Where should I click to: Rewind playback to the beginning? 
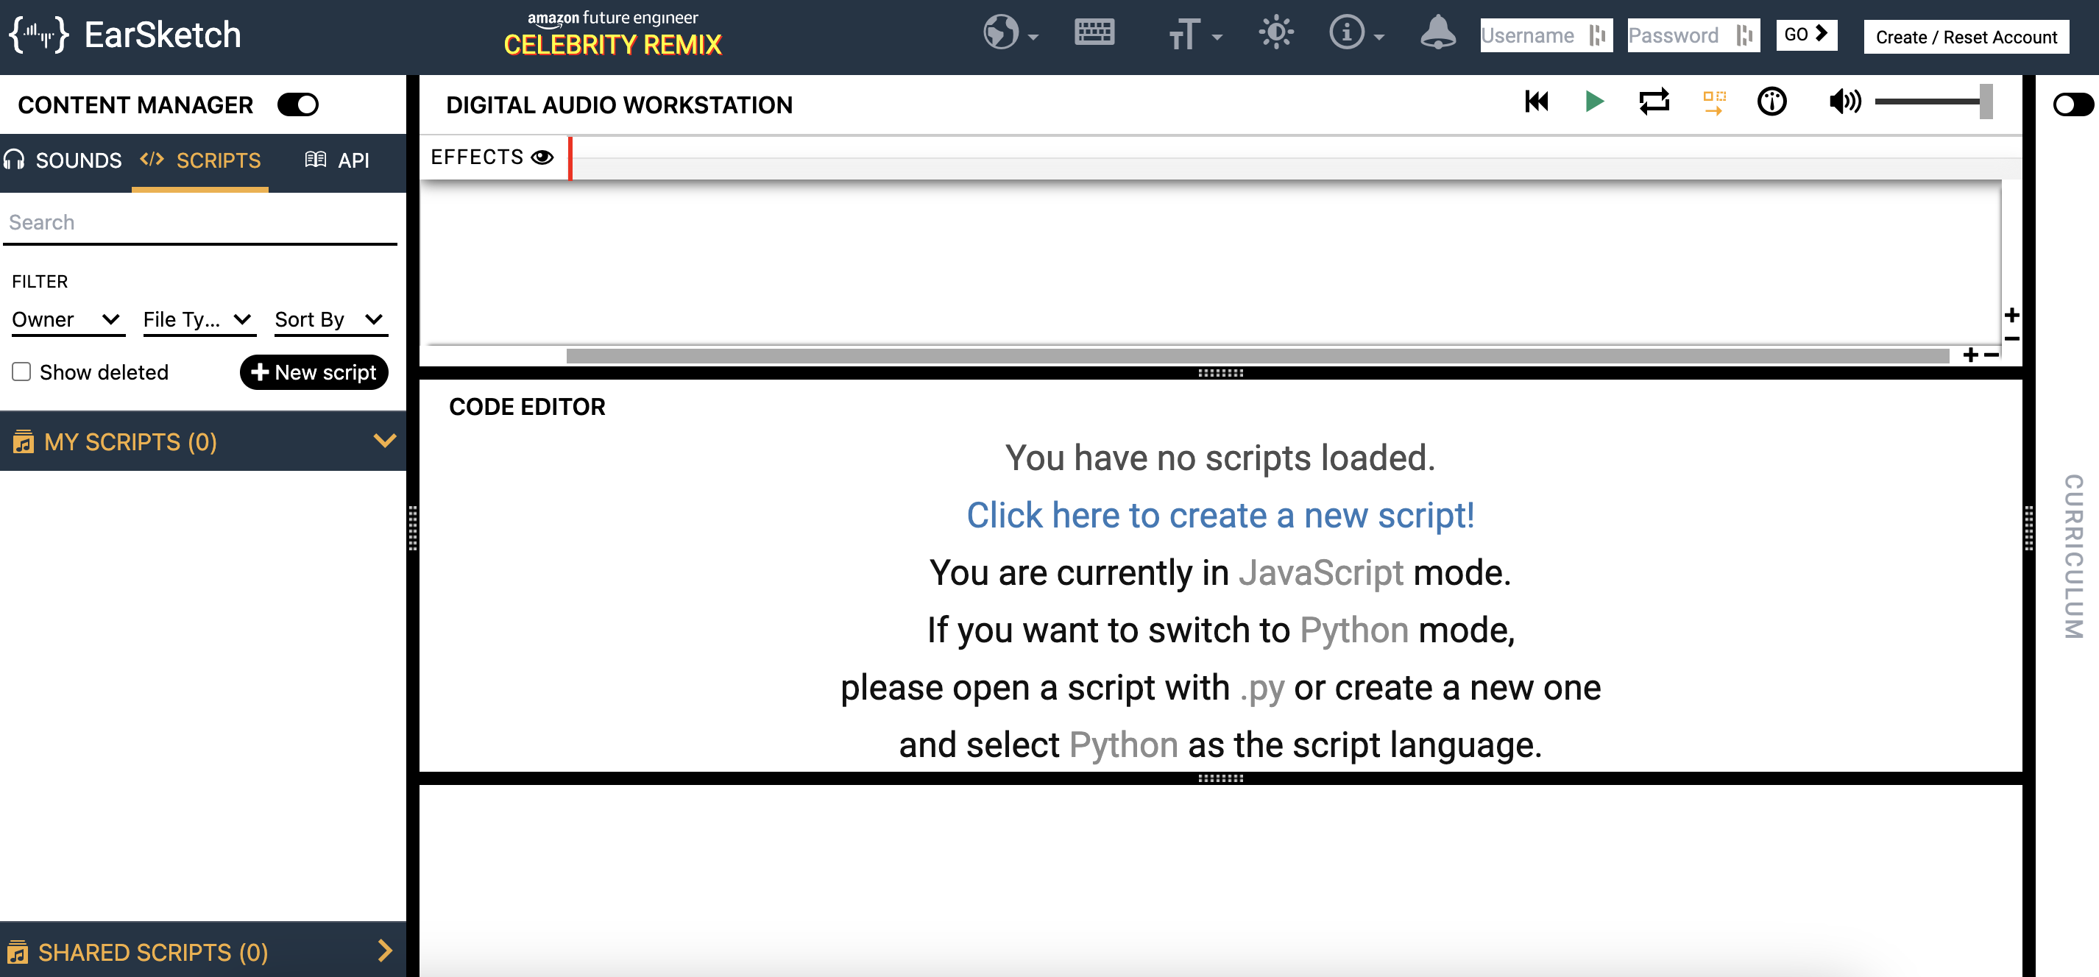(1536, 102)
